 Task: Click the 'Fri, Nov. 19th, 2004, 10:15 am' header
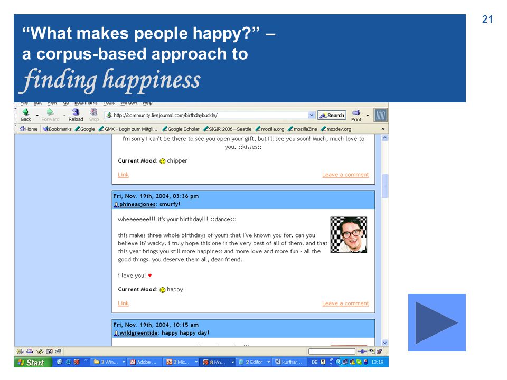point(156,325)
